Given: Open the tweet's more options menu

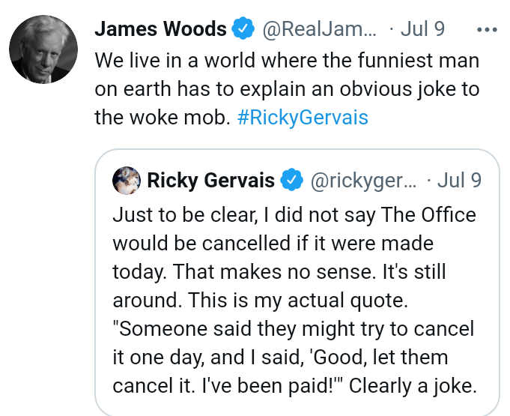Looking at the screenshot, I should click(x=487, y=30).
